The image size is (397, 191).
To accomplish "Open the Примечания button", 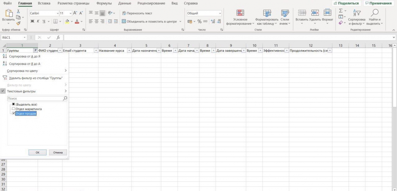I will tap(378, 3).
